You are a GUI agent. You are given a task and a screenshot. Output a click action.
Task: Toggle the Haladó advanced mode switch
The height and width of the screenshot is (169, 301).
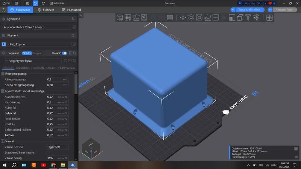(x=64, y=53)
